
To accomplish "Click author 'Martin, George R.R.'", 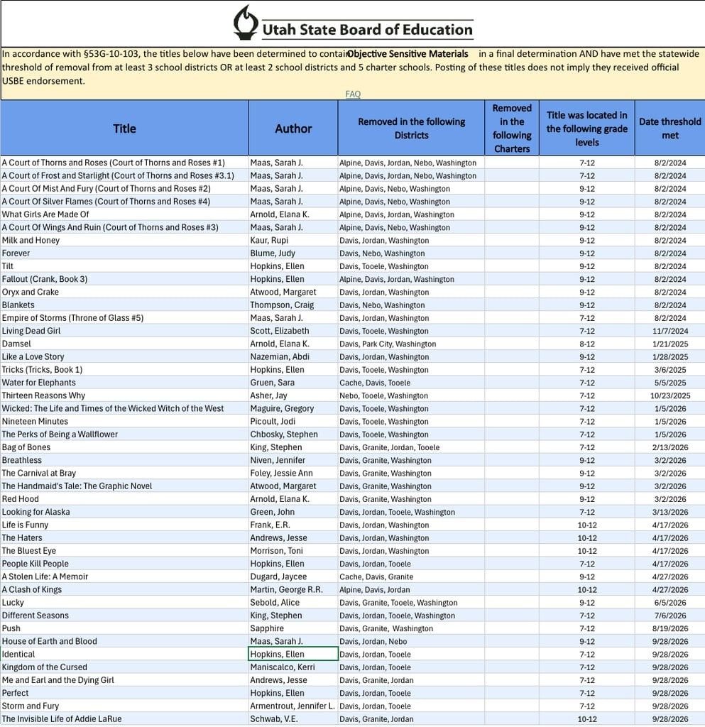I will pos(293,590).
